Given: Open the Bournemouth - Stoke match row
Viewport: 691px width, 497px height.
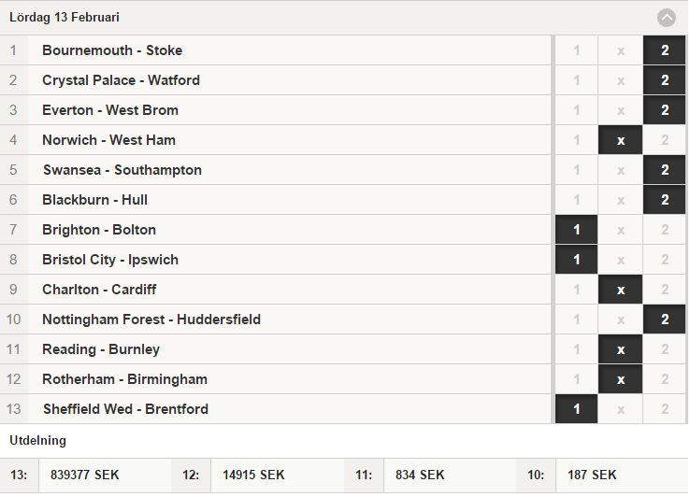Looking at the screenshot, I should 276,50.
